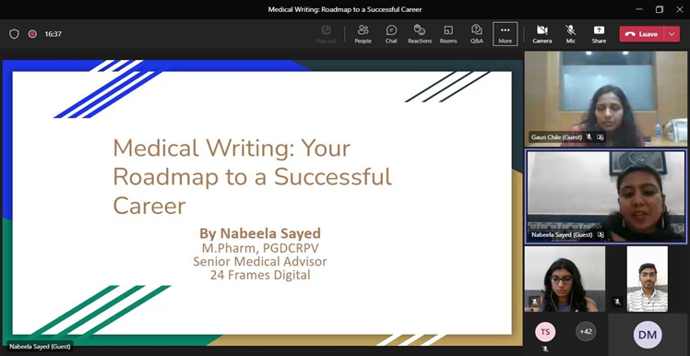690x356 pixels.
Task: Click the muted mic icon under TS avatar
Action: [545, 349]
